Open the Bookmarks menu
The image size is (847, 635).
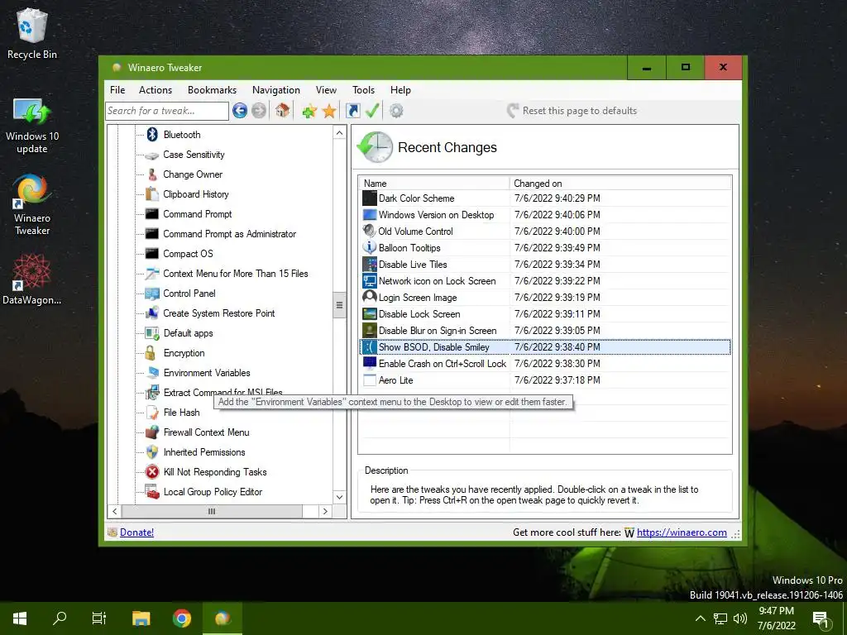coord(212,90)
